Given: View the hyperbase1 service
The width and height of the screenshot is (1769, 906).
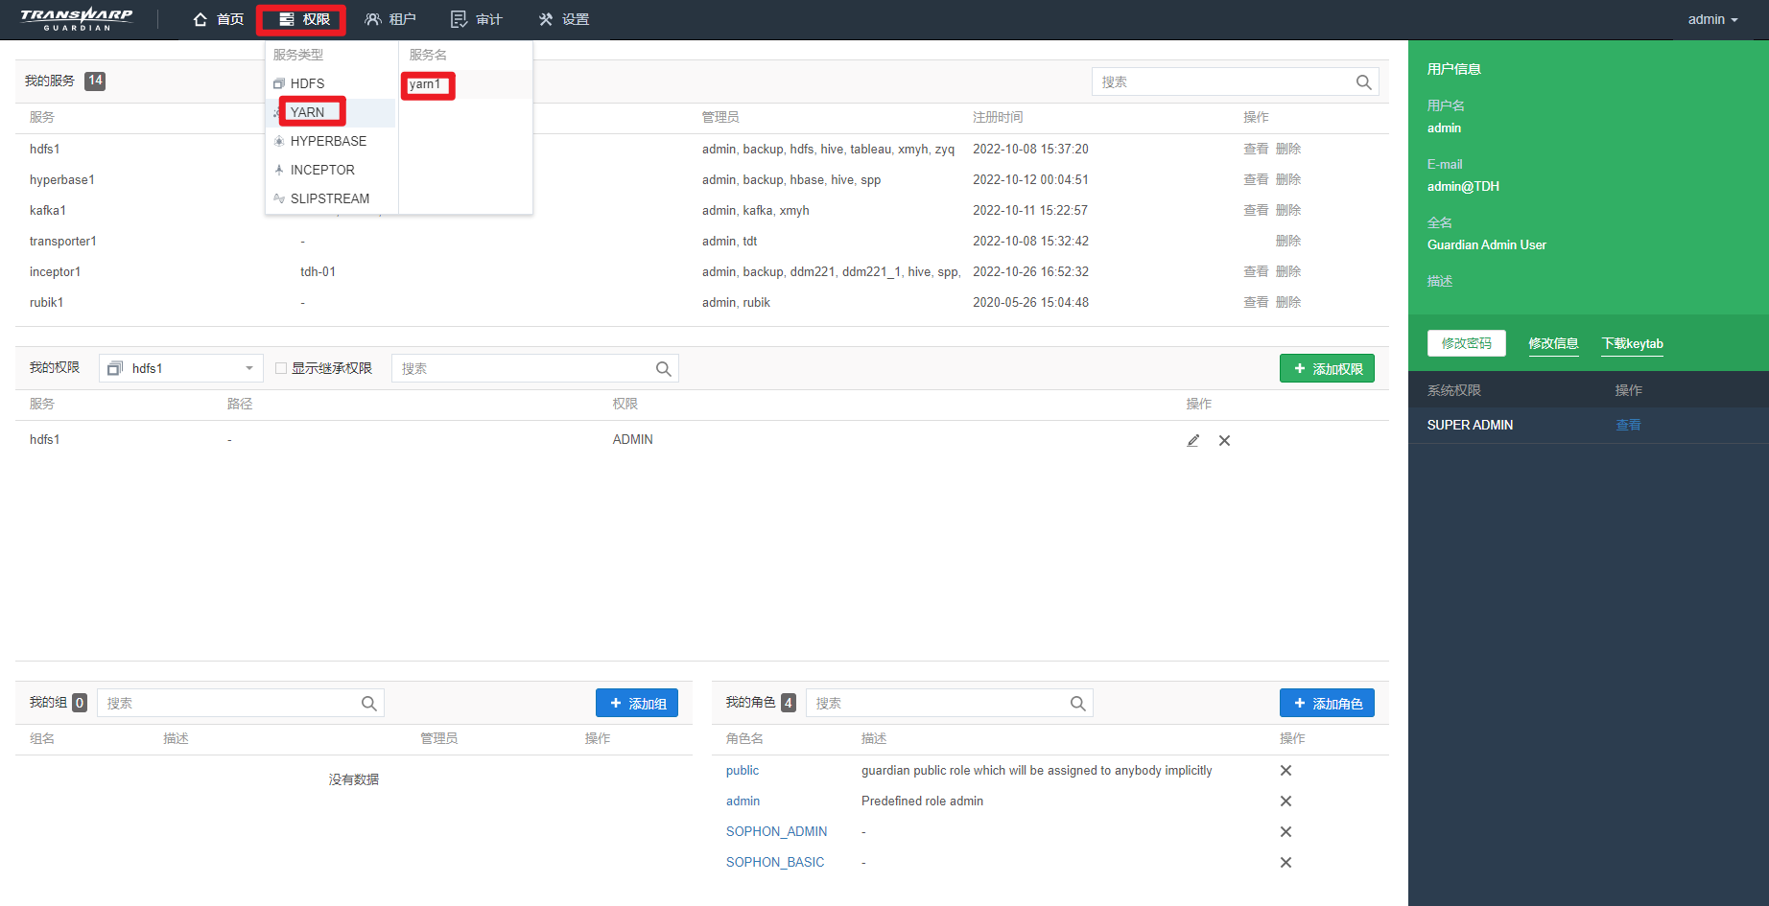Looking at the screenshot, I should pyautogui.click(x=1256, y=179).
